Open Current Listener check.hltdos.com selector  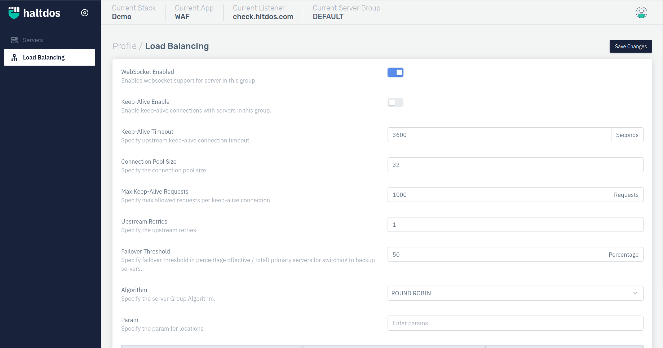263,12
